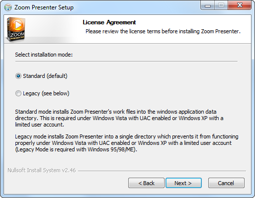Choose the Legacy (see below) radio option

(18, 93)
